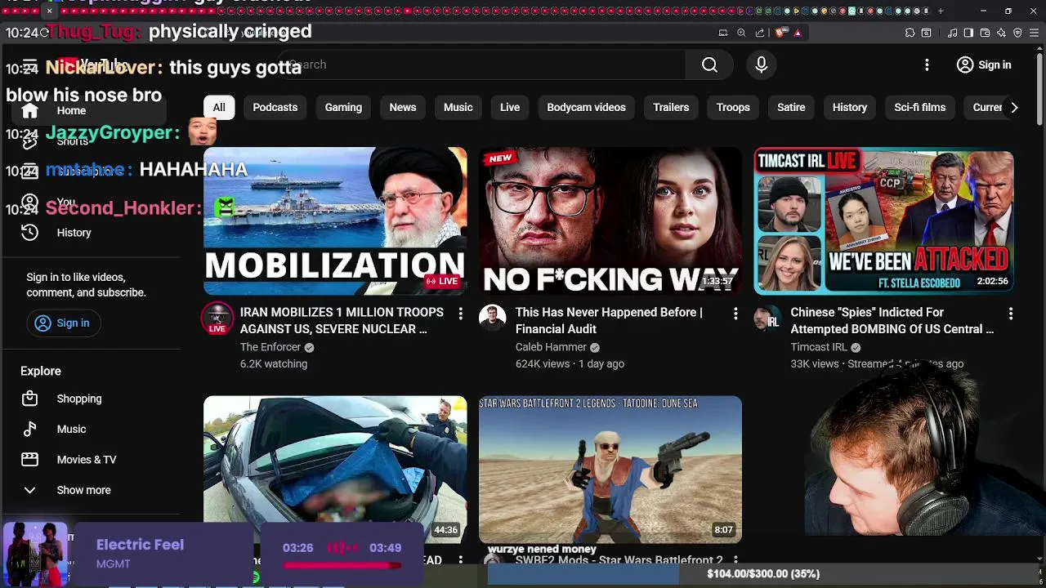The image size is (1046, 588).
Task: Click Timcast IRL channel avatar
Action: tap(767, 318)
